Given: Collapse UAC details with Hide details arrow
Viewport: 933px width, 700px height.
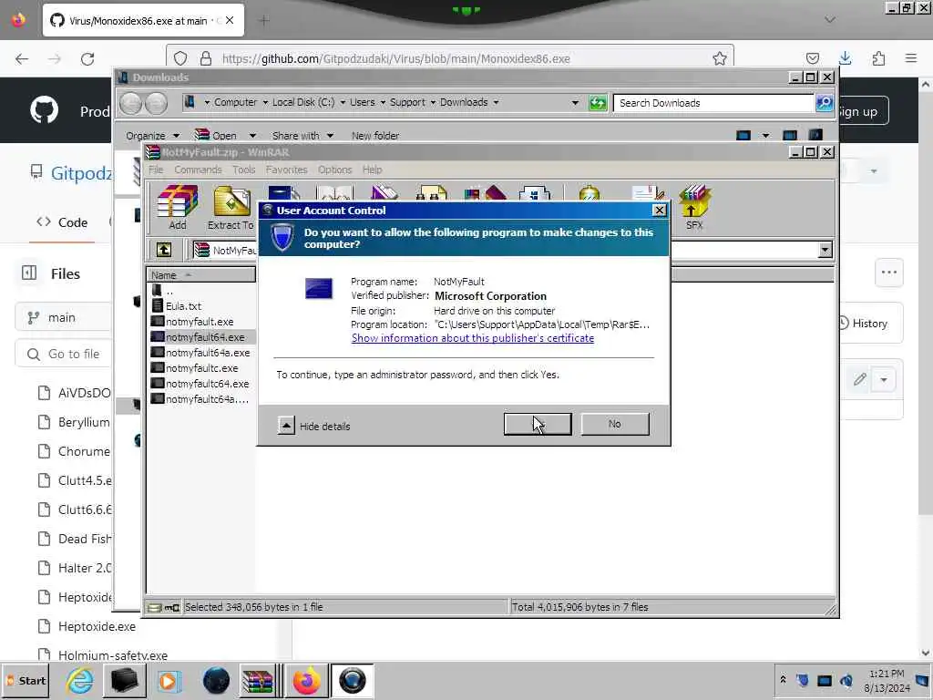Looking at the screenshot, I should pos(285,426).
